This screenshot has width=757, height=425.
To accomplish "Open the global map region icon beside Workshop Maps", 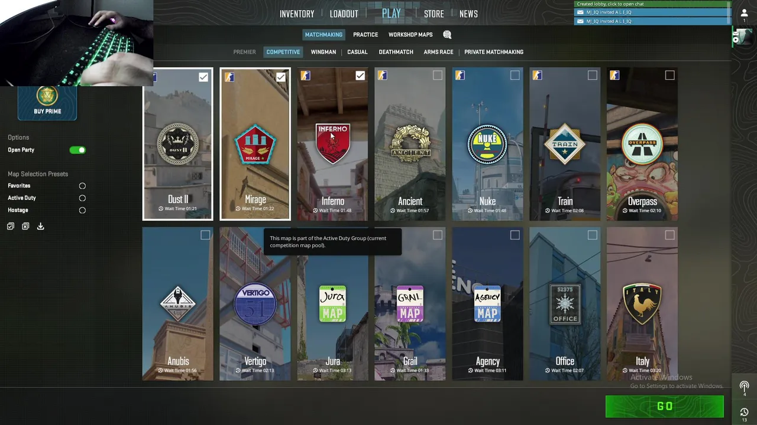I will click(447, 35).
